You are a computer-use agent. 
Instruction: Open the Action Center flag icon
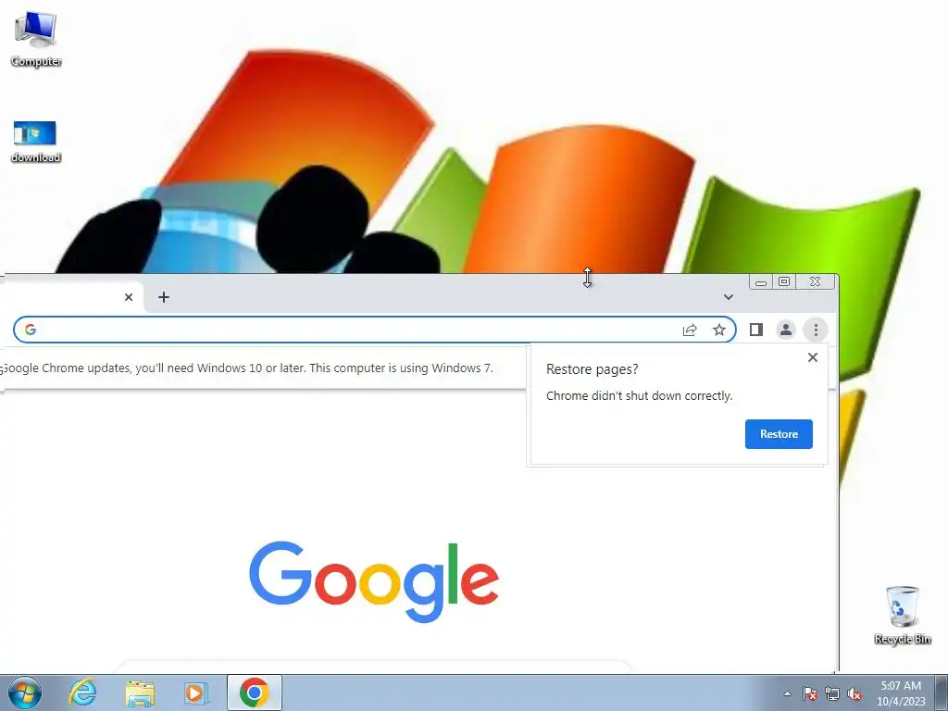tap(810, 693)
